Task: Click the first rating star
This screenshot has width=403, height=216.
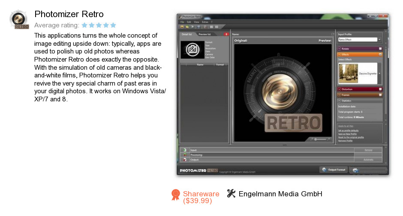Action: point(84,25)
